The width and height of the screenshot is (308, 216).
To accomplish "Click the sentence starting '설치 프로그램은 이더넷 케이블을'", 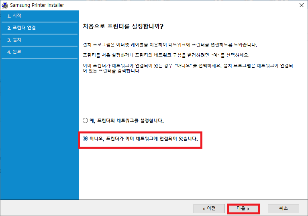I will (170, 45).
